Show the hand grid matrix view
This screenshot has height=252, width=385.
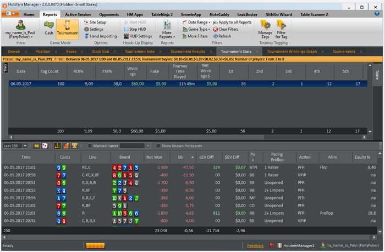pos(57,146)
